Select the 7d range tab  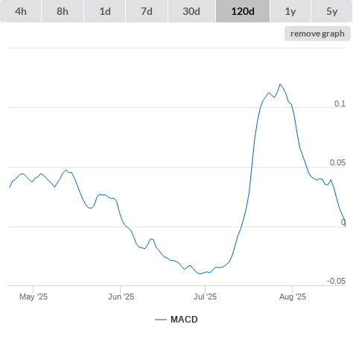147,11
